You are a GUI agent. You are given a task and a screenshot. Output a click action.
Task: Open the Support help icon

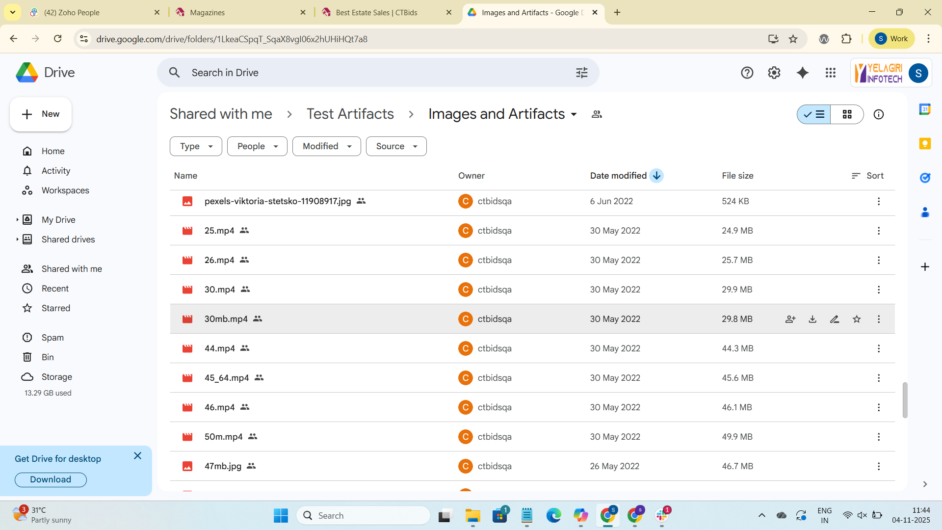point(747,73)
